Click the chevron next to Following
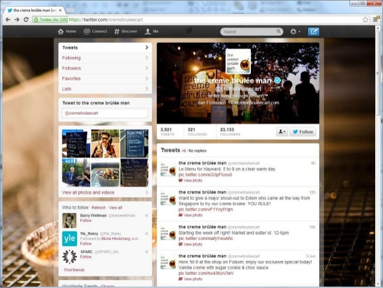 pyautogui.click(x=147, y=58)
